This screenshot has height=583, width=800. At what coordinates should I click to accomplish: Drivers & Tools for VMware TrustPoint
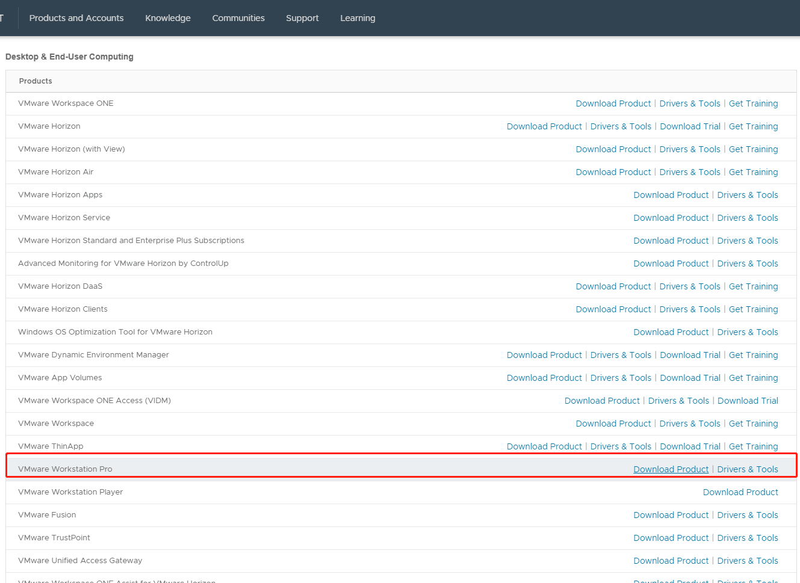(x=748, y=538)
